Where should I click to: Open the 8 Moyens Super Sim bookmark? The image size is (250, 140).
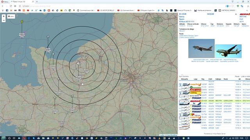pyautogui.click(x=146, y=10)
